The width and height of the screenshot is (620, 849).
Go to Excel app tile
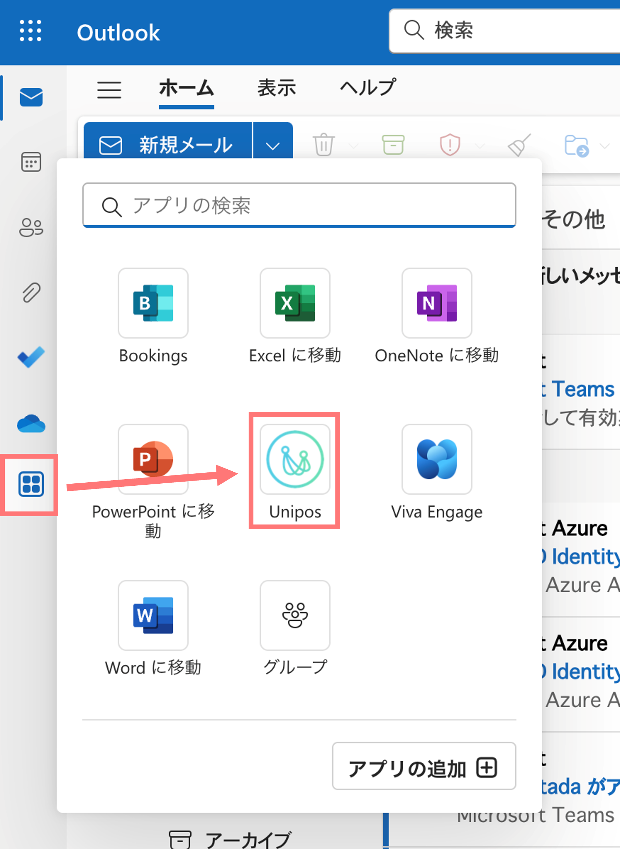295,316
